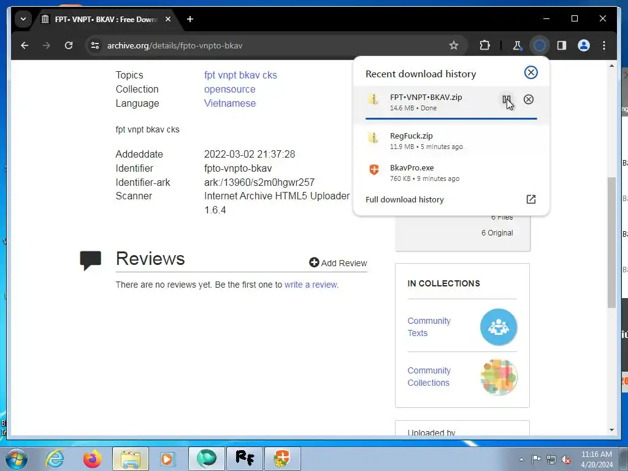
Task: Click the RegFuck.zip file icon
Action: click(x=373, y=138)
